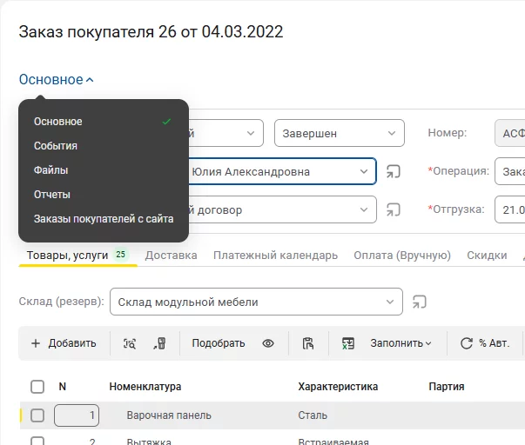
Task: Click the row number 1 field
Action: point(77,415)
